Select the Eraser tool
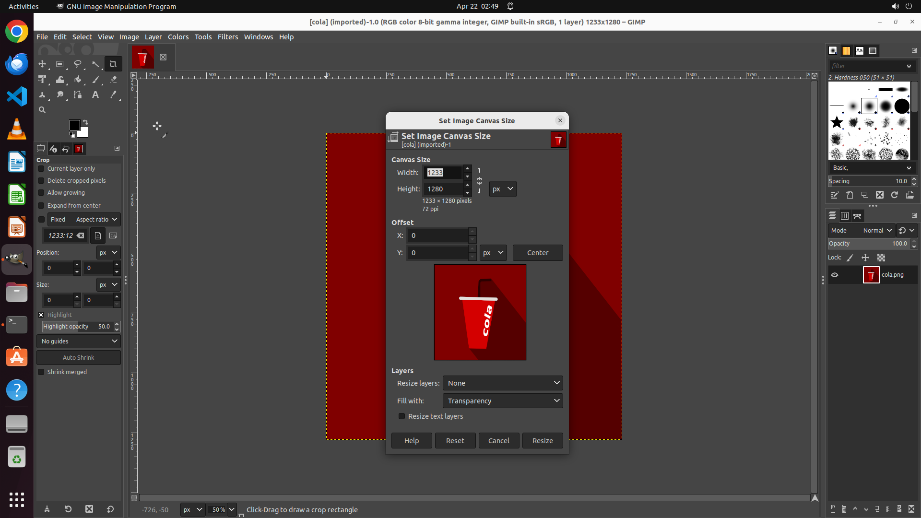 pos(113,80)
